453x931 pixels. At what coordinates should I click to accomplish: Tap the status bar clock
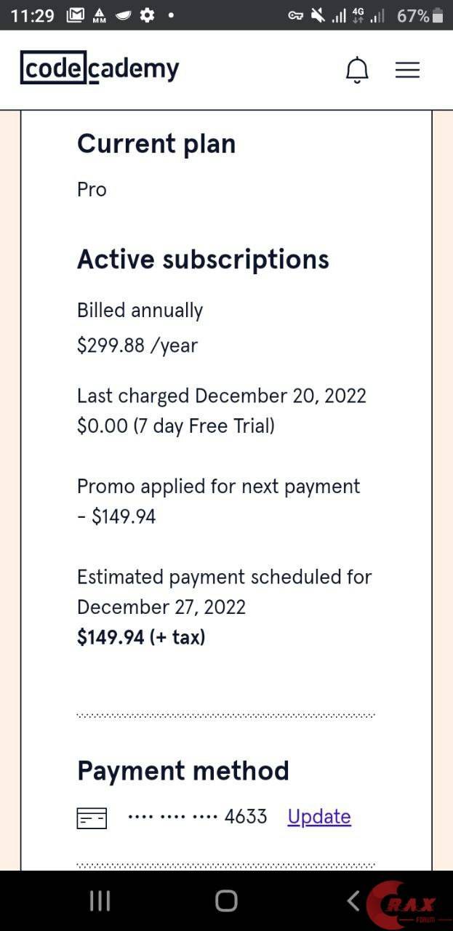(33, 15)
